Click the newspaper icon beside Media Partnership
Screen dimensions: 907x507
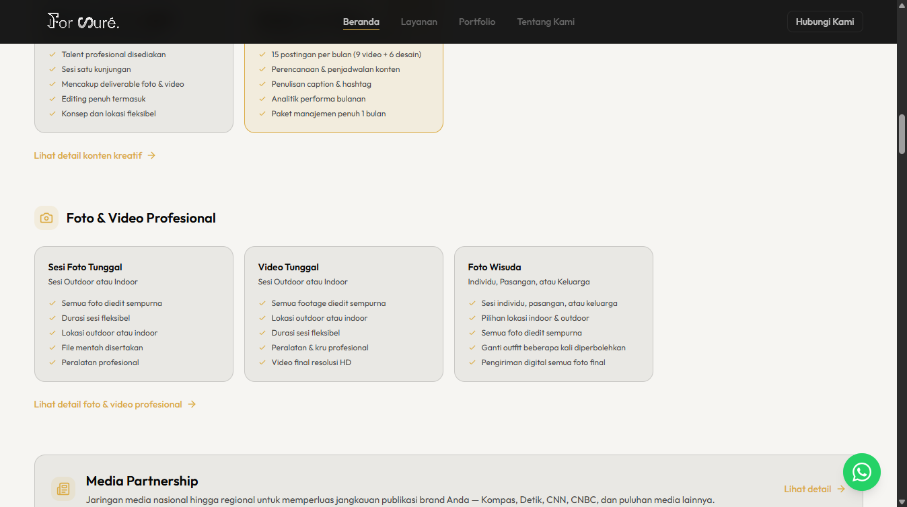[x=63, y=489]
